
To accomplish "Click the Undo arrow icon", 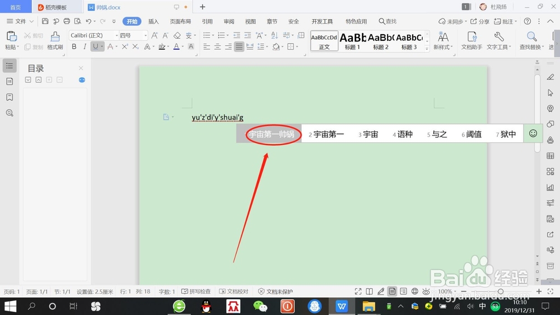I will point(88,21).
